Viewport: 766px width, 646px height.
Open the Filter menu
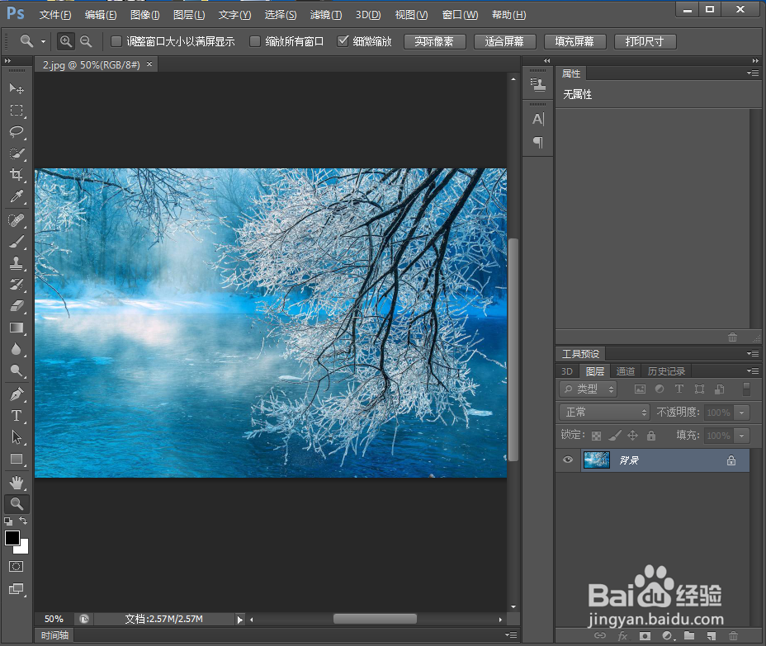[326, 15]
